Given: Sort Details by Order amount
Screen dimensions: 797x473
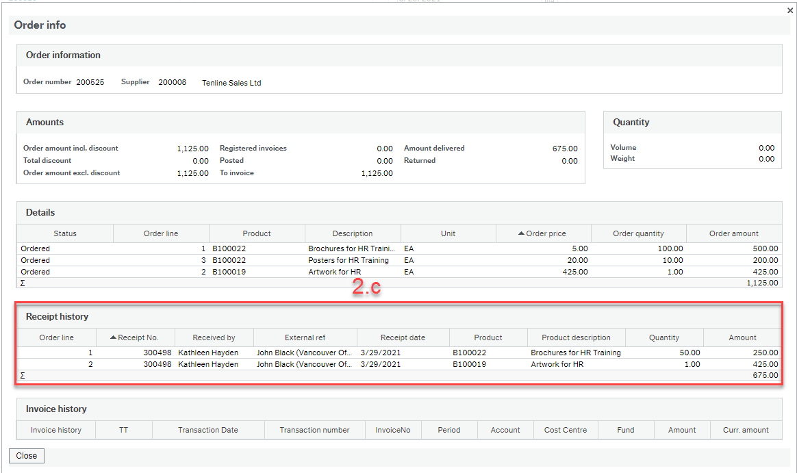Looking at the screenshot, I should (x=733, y=233).
